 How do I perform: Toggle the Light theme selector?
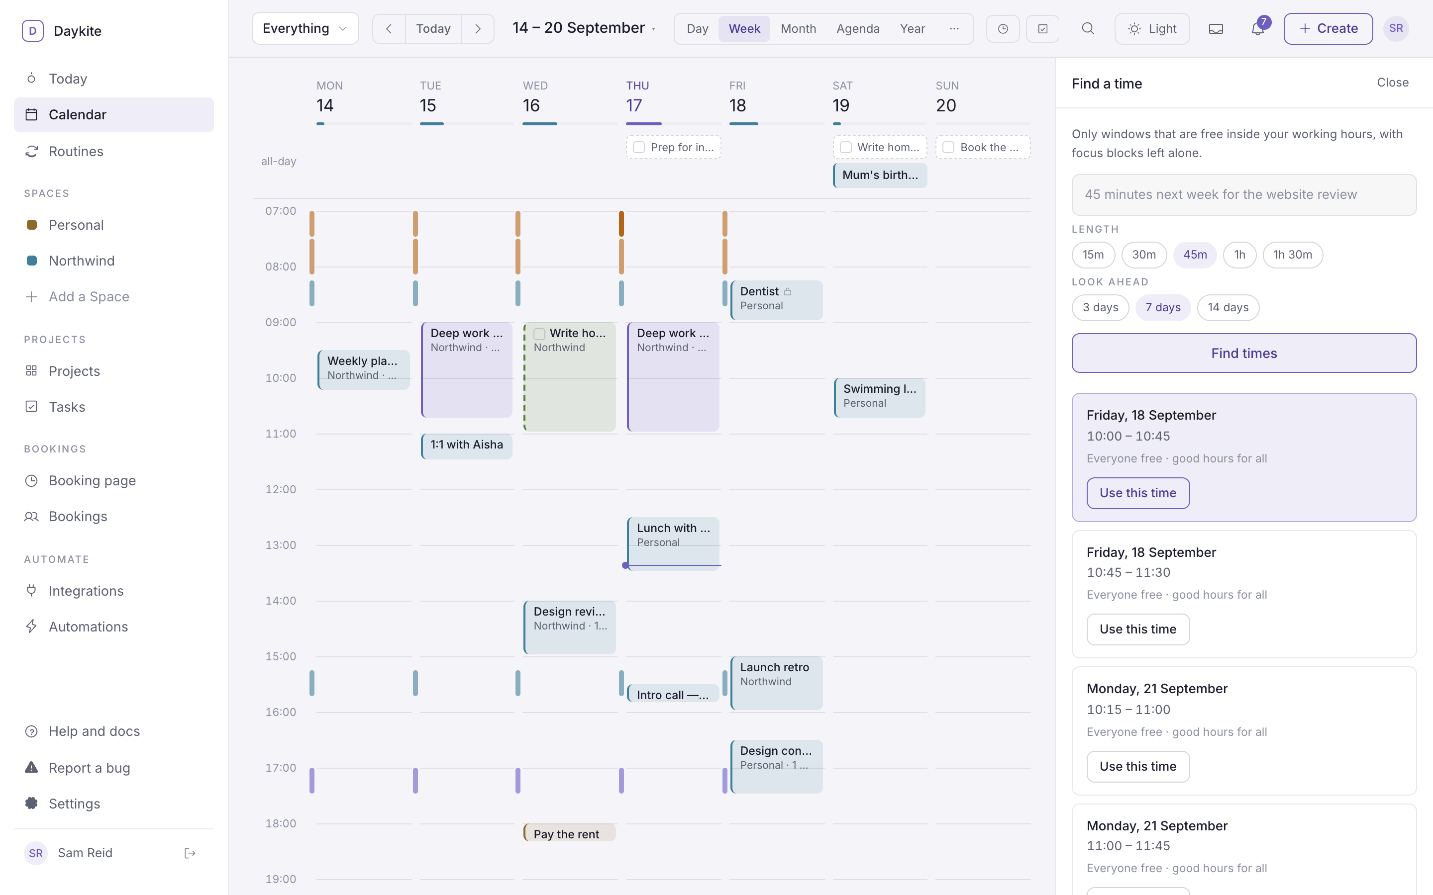pos(1152,28)
